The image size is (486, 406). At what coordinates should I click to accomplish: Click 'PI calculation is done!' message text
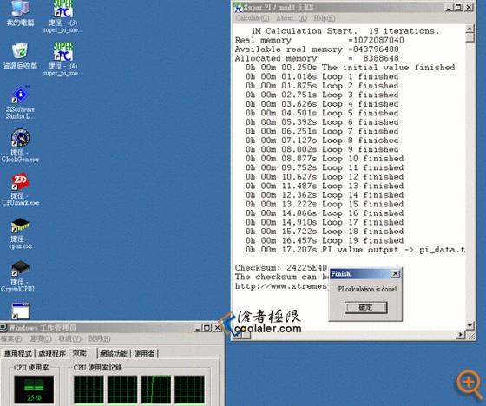pyautogui.click(x=367, y=289)
